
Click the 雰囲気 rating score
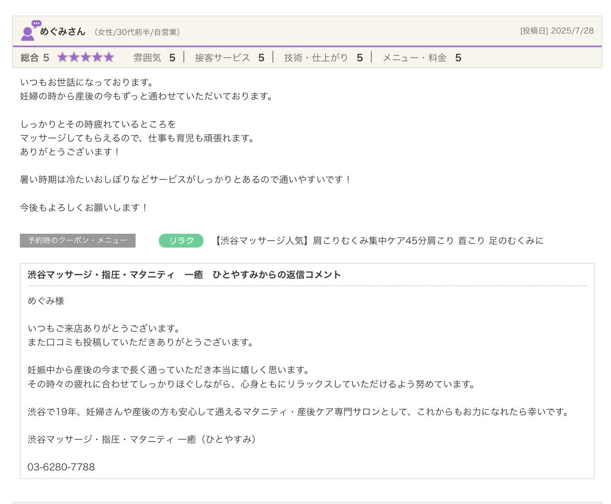point(172,58)
